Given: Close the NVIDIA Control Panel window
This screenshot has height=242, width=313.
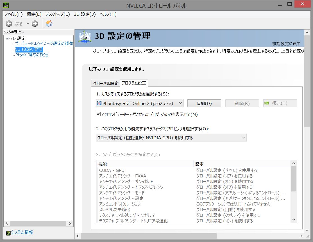Looking at the screenshot, I should (x=302, y=4).
